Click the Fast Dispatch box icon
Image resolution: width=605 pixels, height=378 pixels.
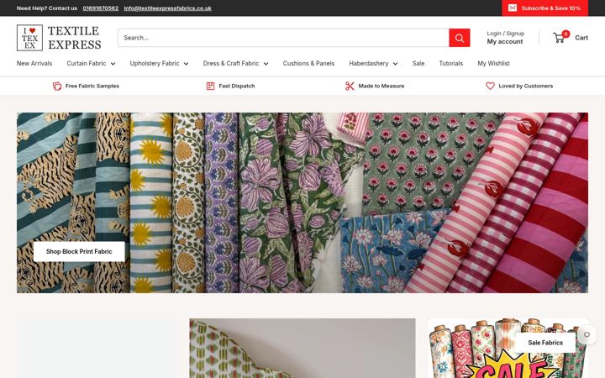pyautogui.click(x=210, y=86)
